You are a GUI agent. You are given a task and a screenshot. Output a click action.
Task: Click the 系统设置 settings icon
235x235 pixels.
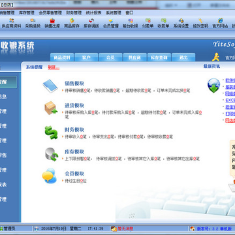click(181, 21)
